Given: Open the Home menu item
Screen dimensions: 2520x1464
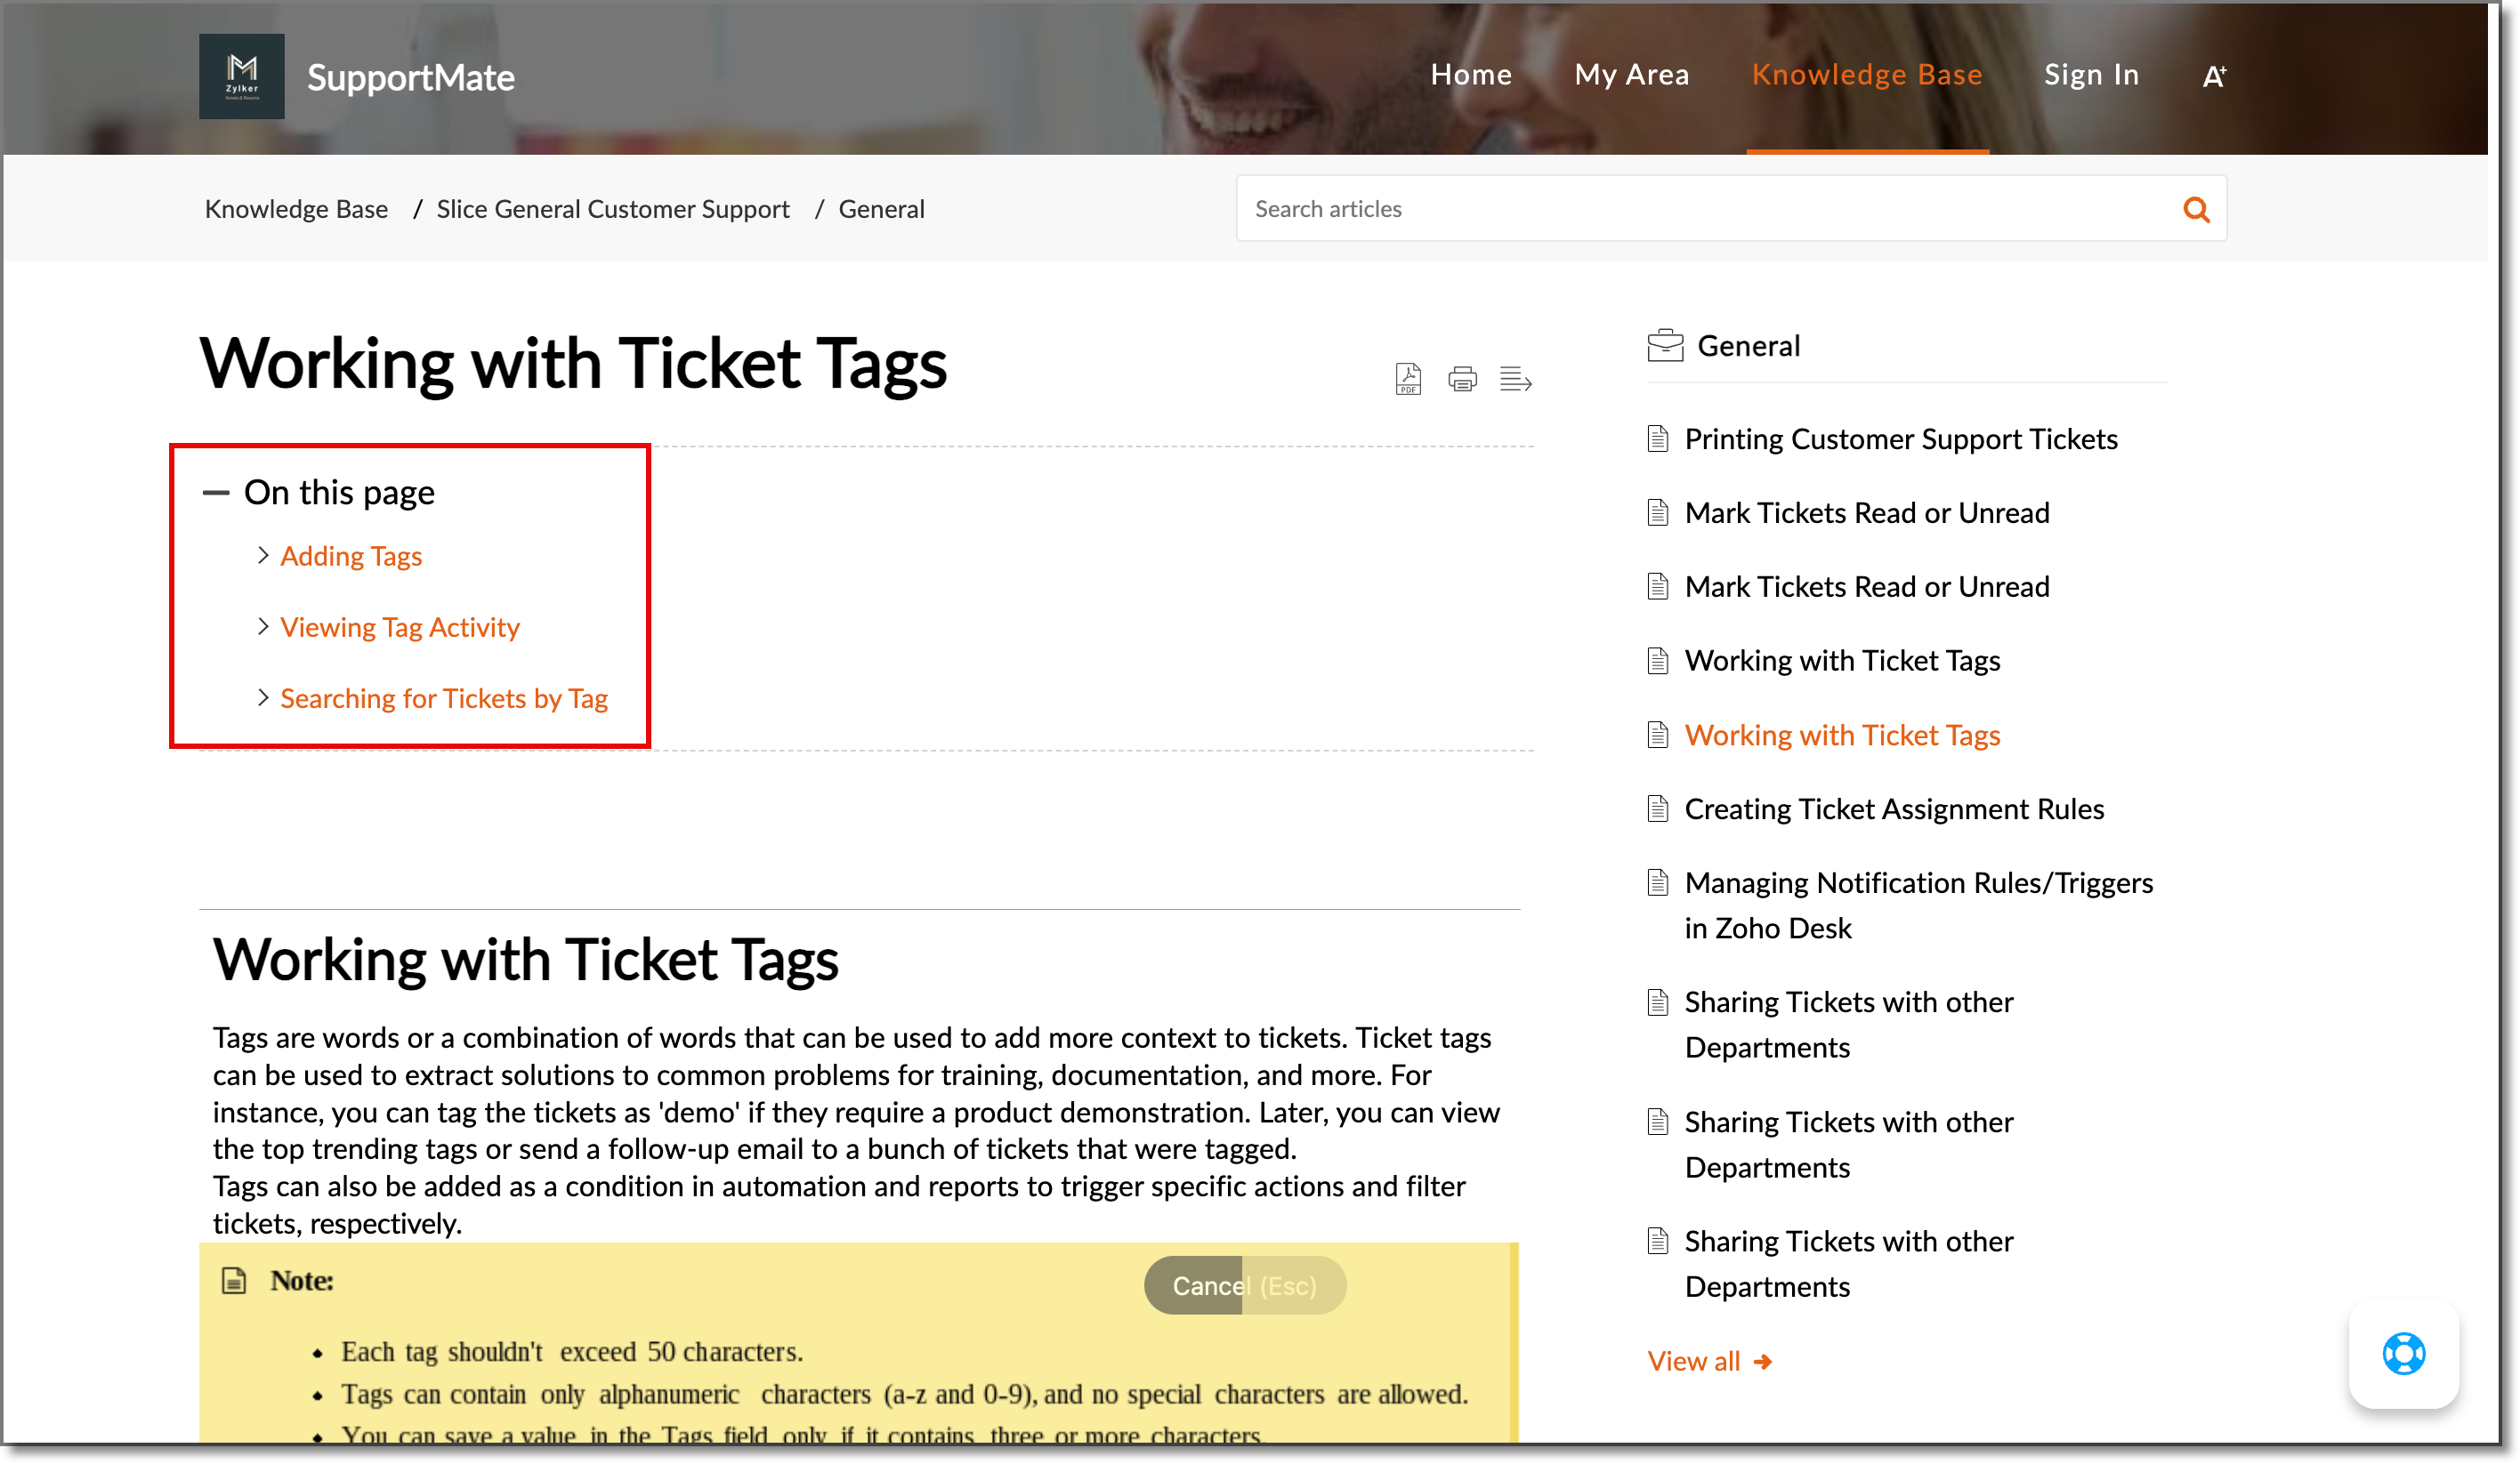Looking at the screenshot, I should click(1470, 75).
